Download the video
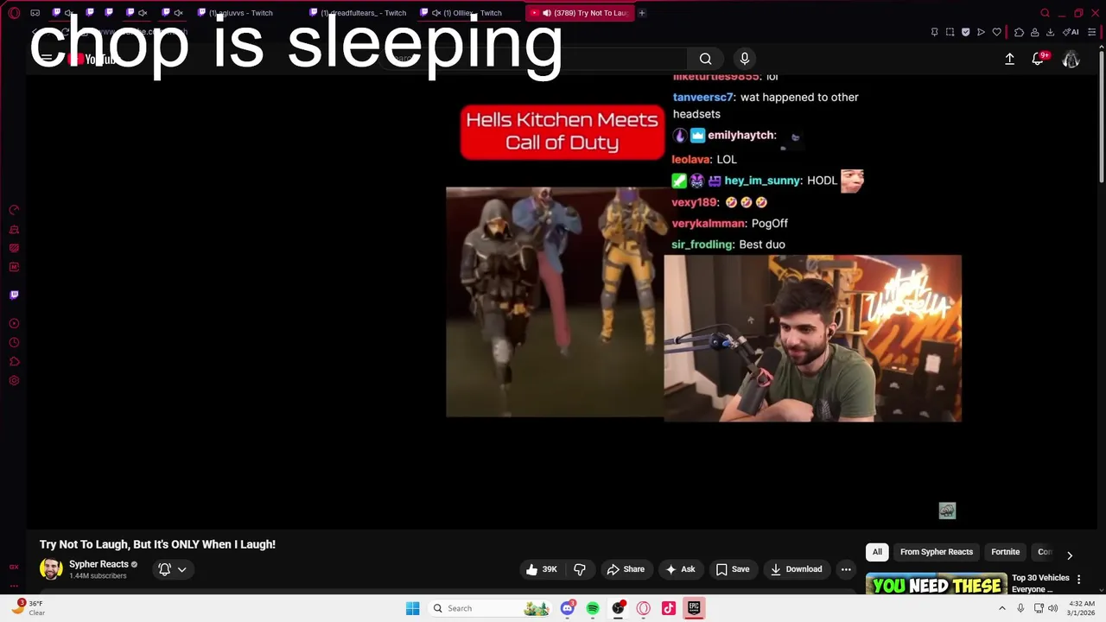1106x622 pixels. [x=797, y=569]
